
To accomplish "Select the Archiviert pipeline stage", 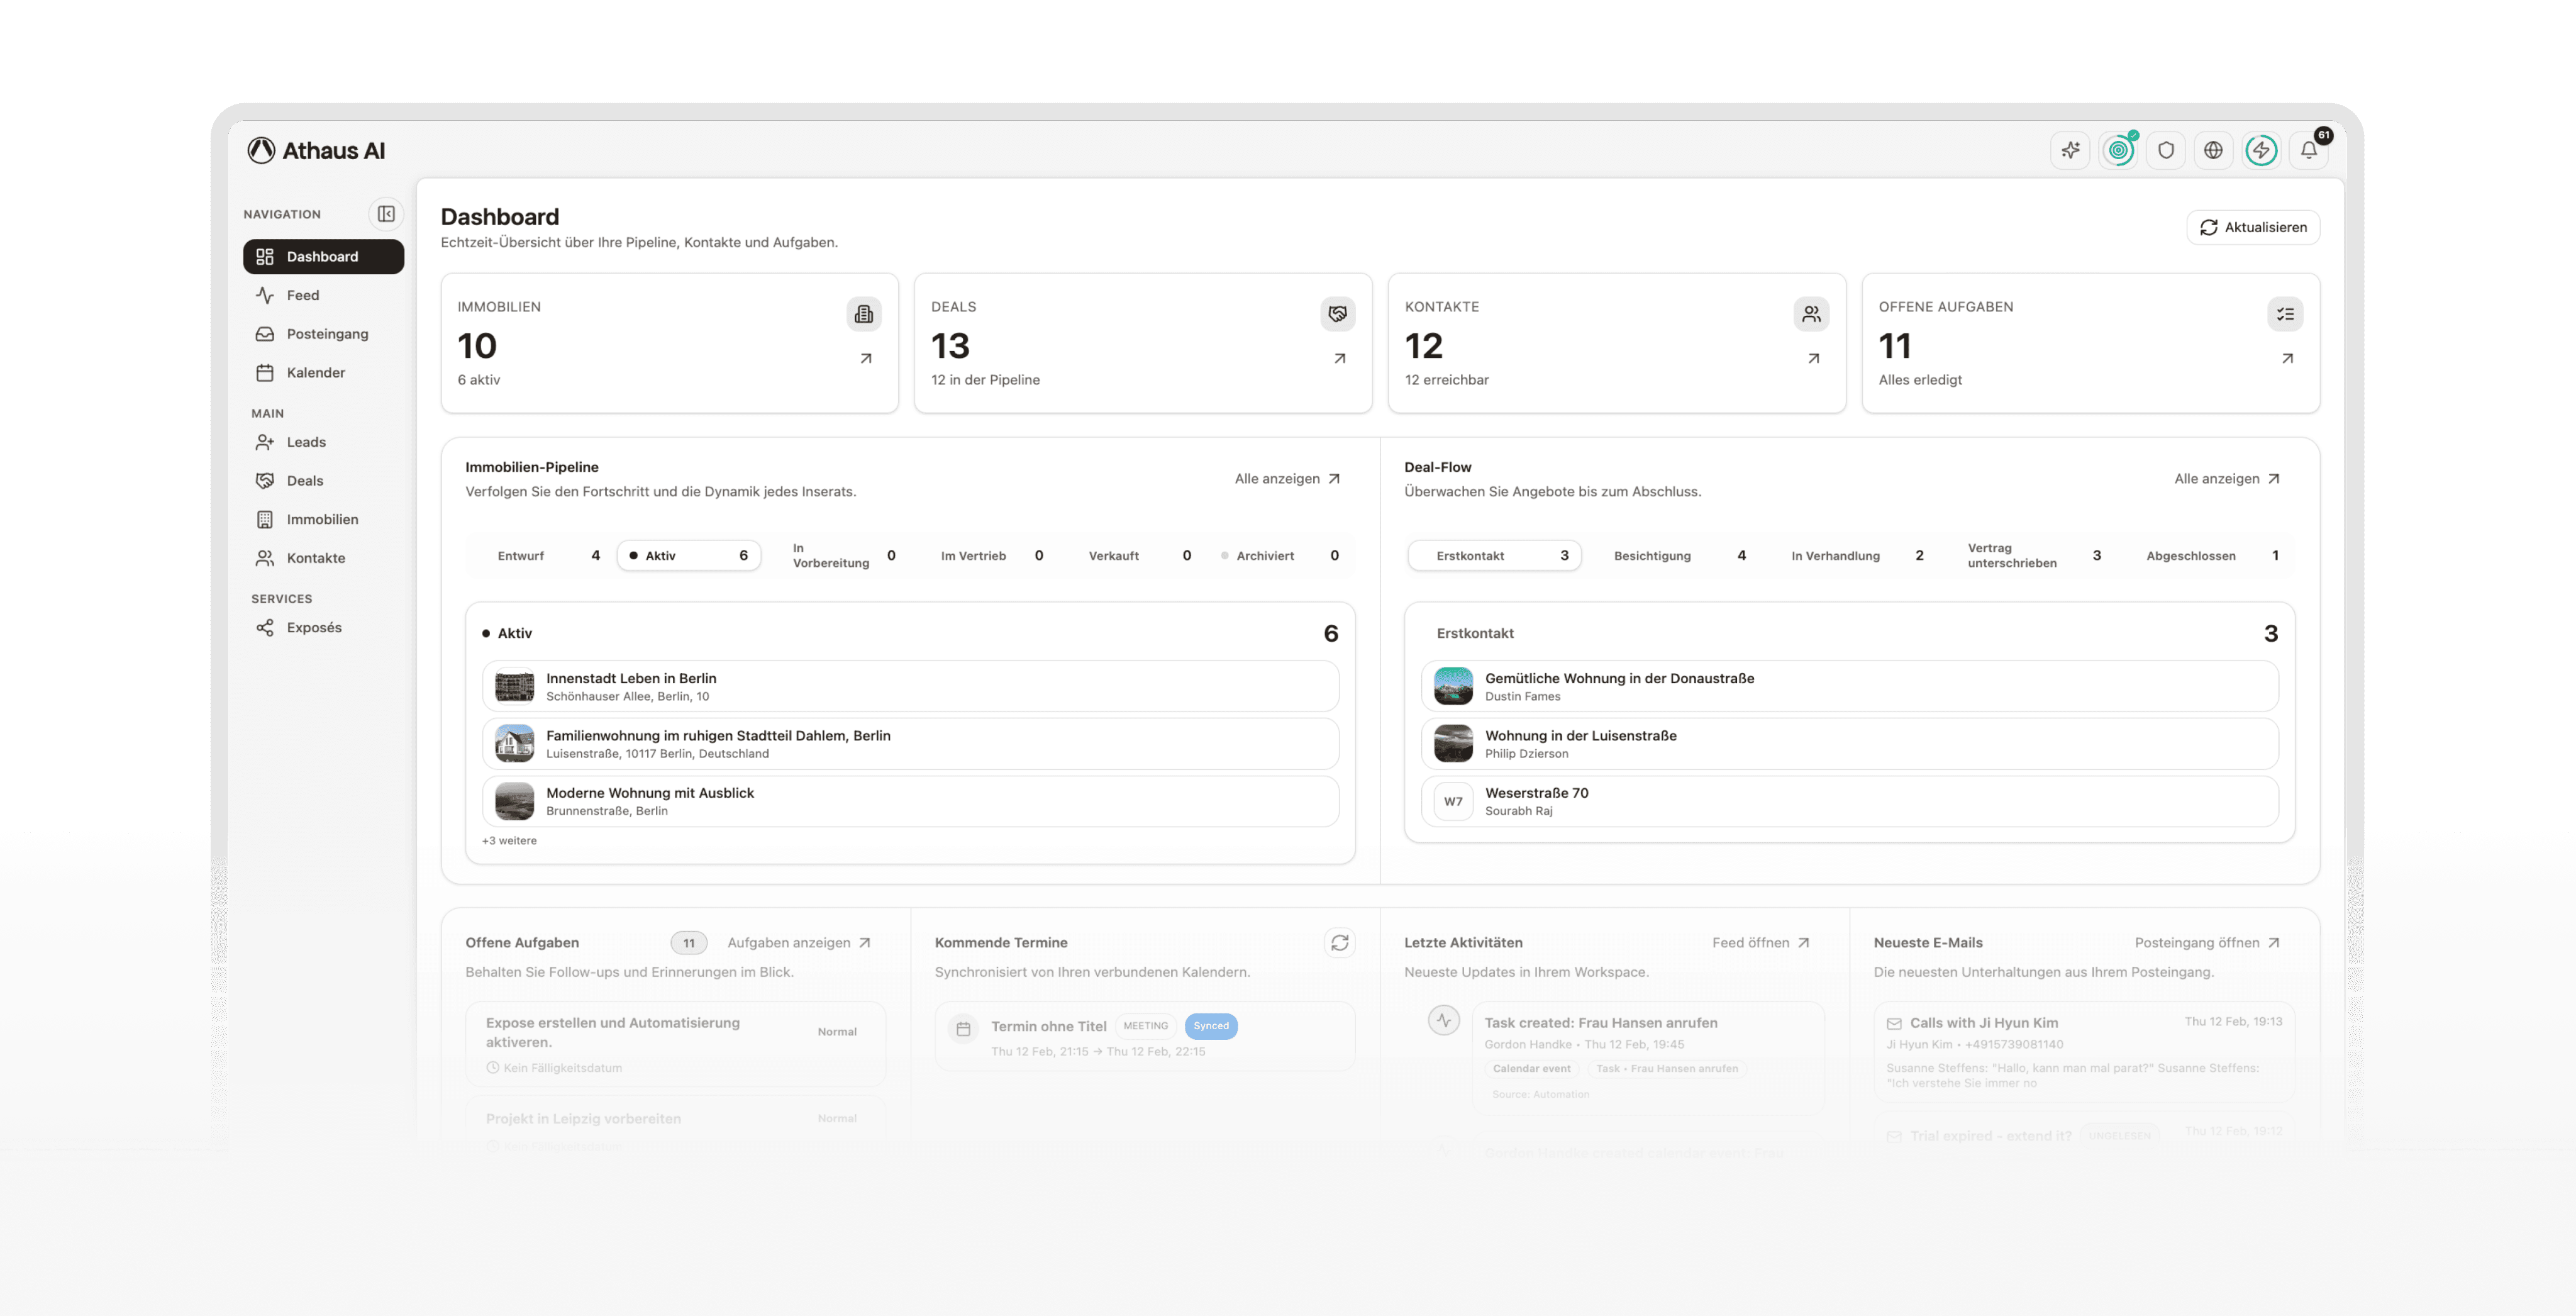I will [x=1264, y=556].
